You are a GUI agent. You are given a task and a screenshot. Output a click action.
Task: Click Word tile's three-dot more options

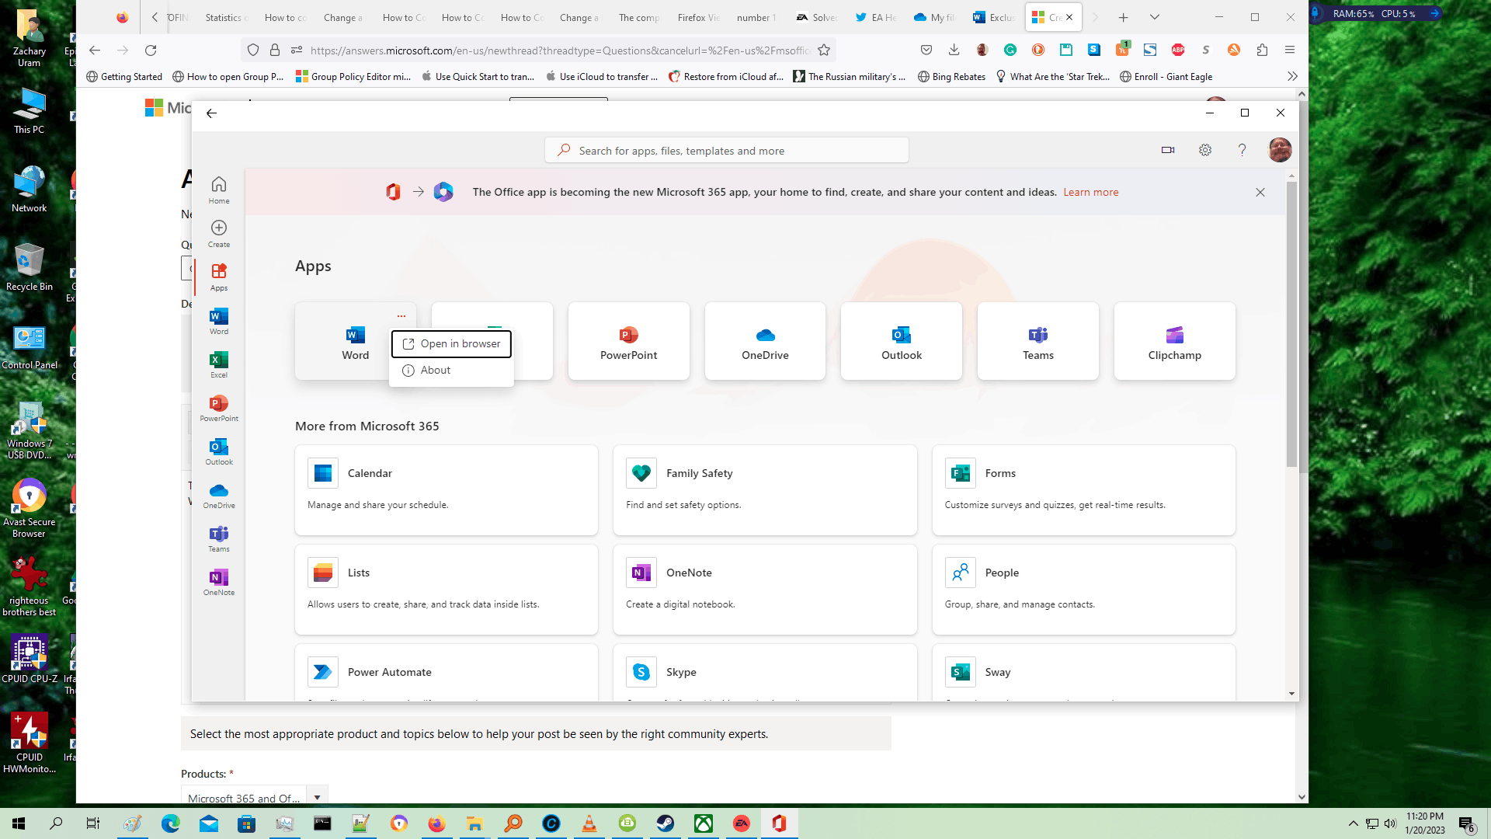[401, 316]
